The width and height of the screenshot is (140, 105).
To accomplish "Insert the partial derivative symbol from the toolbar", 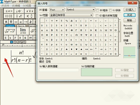I will pos(30,22).
